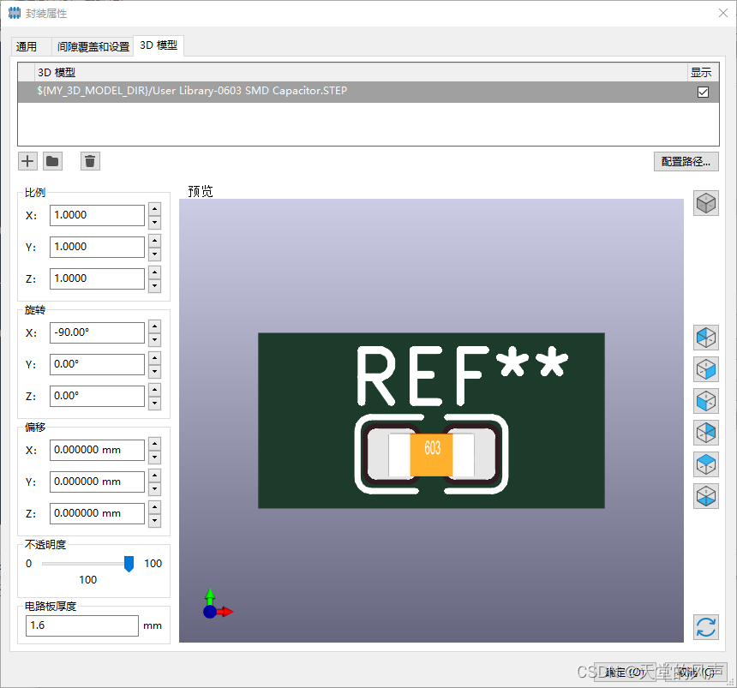Increase offset X with up arrow
The height and width of the screenshot is (688, 737).
[x=154, y=444]
